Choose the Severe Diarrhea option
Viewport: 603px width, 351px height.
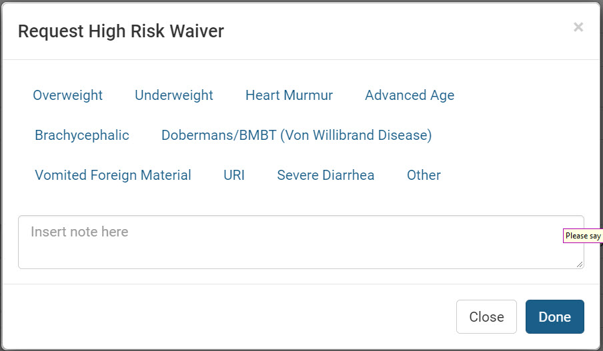coord(326,175)
